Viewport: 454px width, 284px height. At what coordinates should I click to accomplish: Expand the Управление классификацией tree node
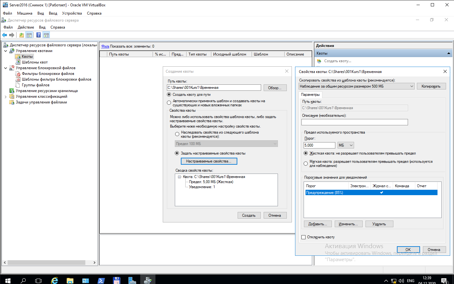pyautogui.click(x=5, y=97)
